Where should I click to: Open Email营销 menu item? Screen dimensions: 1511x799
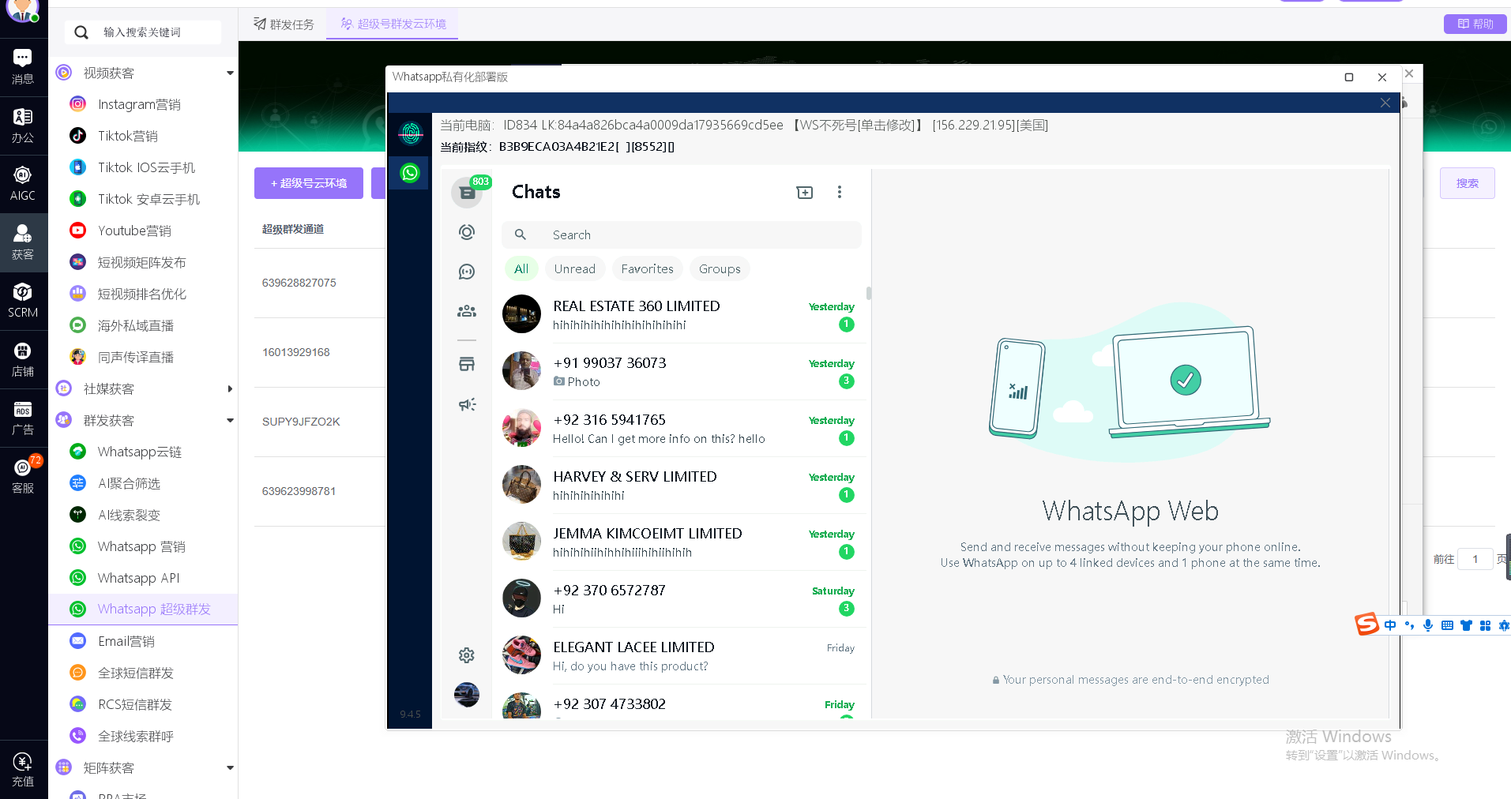coord(126,642)
